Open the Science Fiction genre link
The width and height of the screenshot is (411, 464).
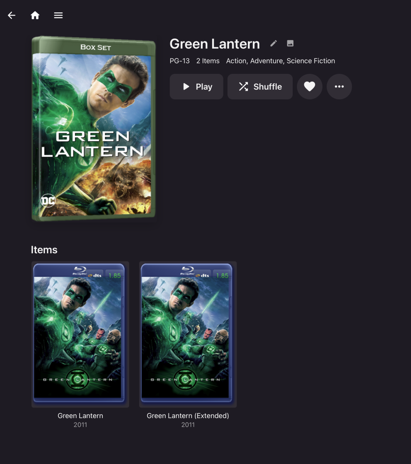(x=311, y=61)
